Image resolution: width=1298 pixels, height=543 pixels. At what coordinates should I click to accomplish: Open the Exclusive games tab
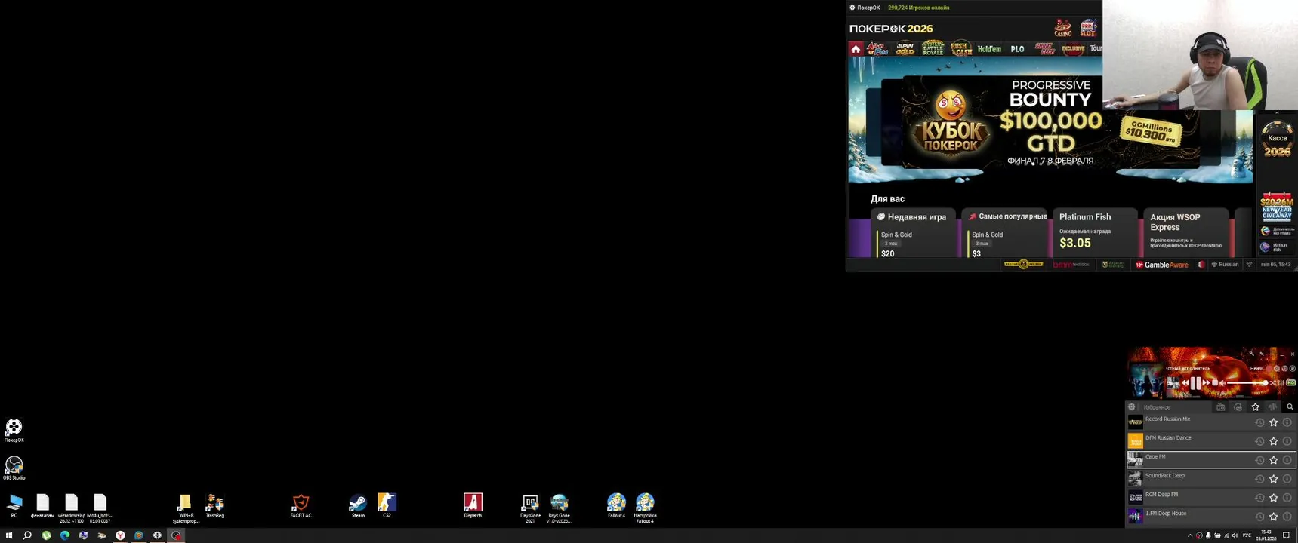click(x=1073, y=49)
